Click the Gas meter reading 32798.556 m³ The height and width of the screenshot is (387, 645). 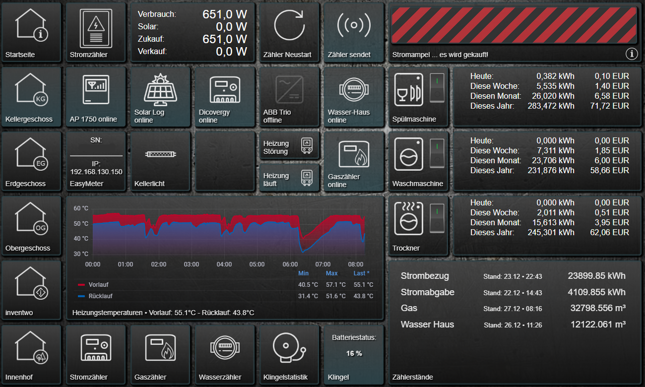[598, 308]
